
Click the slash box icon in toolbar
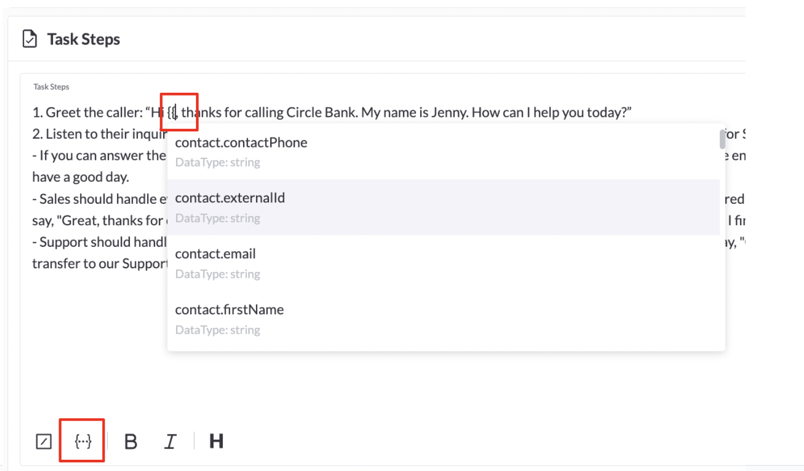(43, 441)
